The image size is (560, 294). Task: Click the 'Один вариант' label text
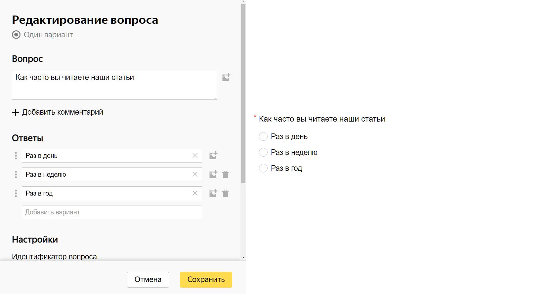[48, 35]
